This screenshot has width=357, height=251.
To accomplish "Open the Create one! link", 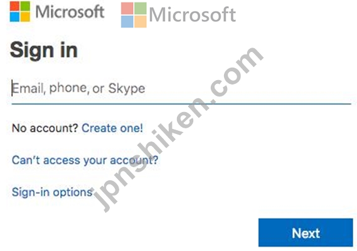I will (112, 128).
